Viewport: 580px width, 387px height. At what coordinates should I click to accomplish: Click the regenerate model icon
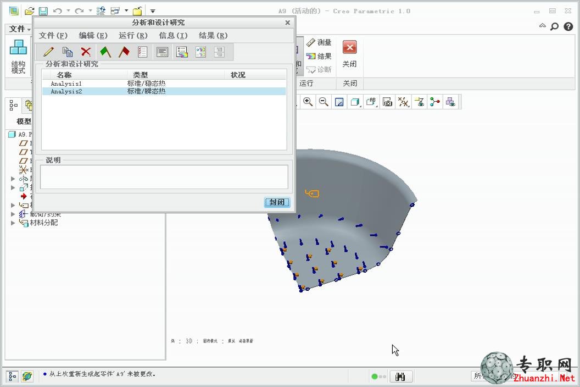(x=101, y=11)
